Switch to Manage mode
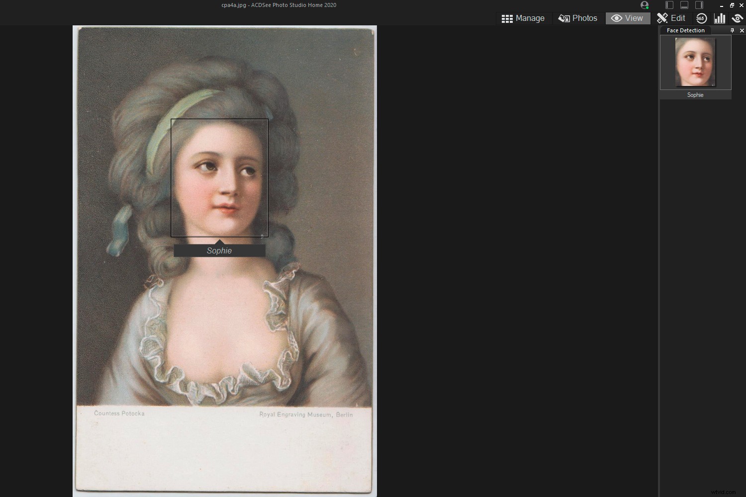Viewport: 746px width, 497px height. point(523,18)
